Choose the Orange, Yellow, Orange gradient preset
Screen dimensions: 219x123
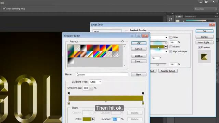click(116, 48)
